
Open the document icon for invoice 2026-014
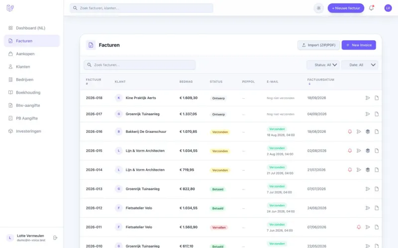(x=377, y=170)
